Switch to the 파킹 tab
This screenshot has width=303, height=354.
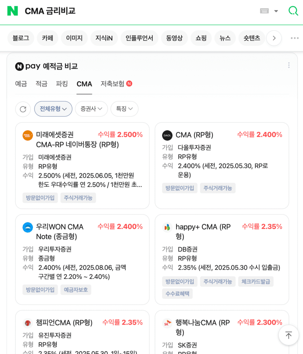[62, 84]
